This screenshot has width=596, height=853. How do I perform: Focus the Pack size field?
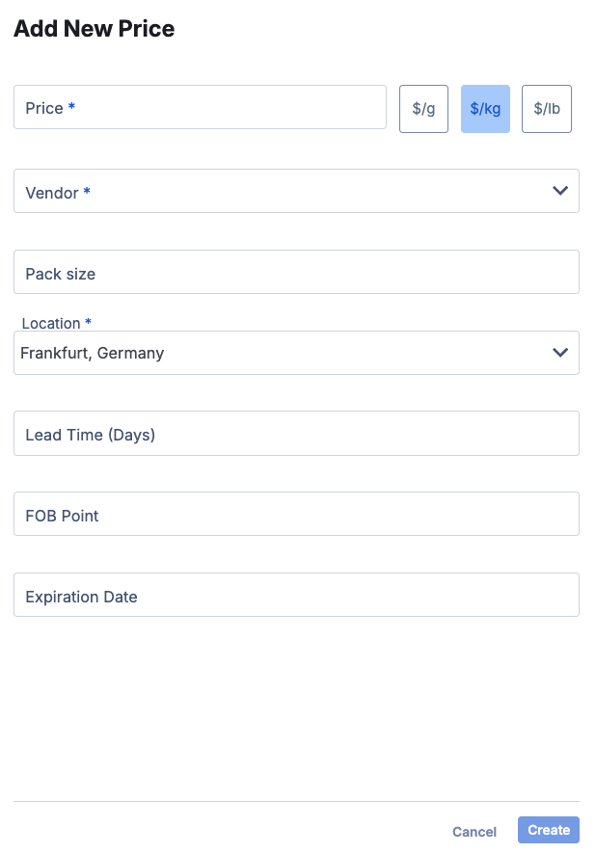(296, 272)
